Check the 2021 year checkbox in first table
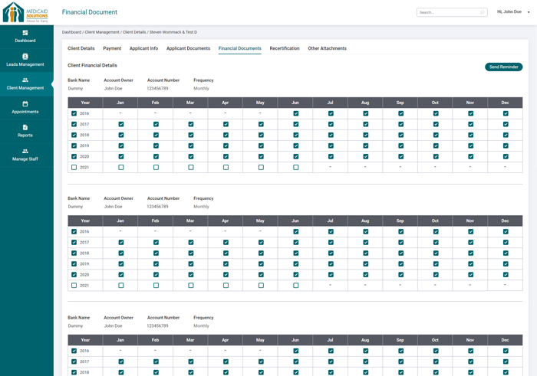Image resolution: width=537 pixels, height=376 pixels. pos(74,167)
